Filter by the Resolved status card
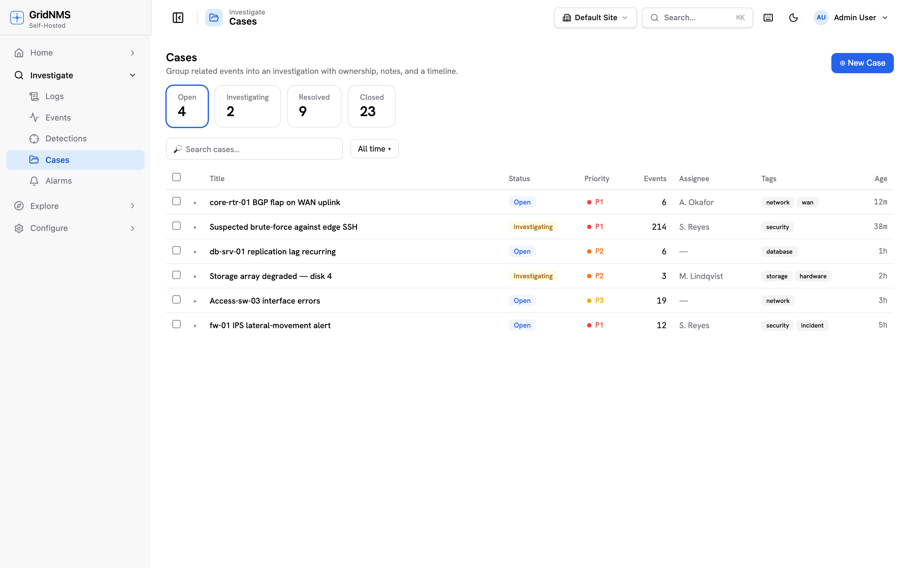 tap(314, 106)
